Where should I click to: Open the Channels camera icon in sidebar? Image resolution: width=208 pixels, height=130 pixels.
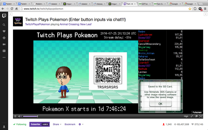coord(4,44)
